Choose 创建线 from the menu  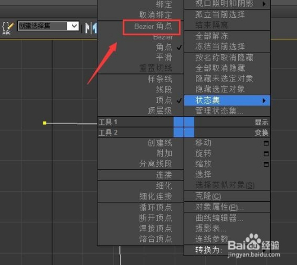pos(160,143)
